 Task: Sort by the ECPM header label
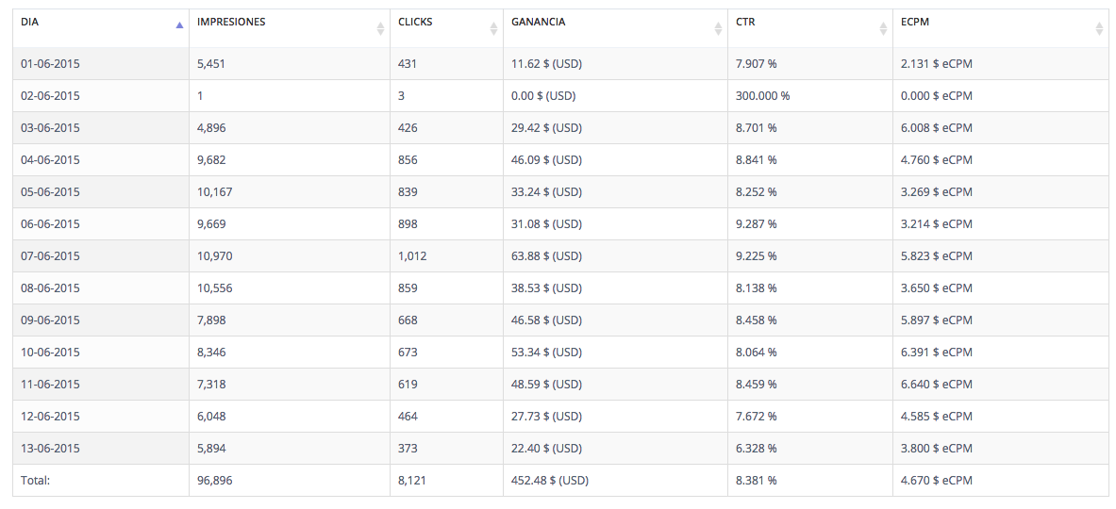point(916,22)
